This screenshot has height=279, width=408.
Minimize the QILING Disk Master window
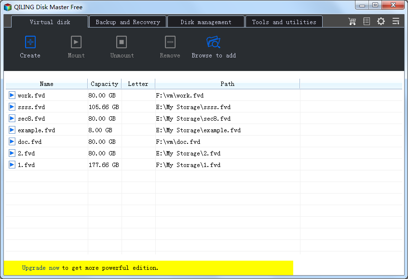[362, 5]
